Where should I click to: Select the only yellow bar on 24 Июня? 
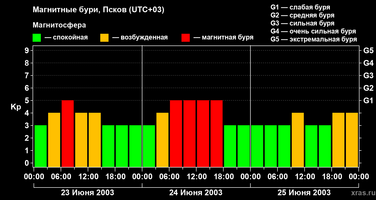click(162, 140)
